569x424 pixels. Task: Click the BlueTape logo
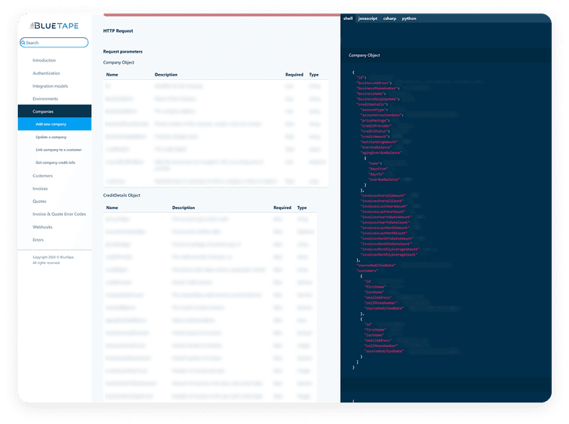[x=54, y=26]
